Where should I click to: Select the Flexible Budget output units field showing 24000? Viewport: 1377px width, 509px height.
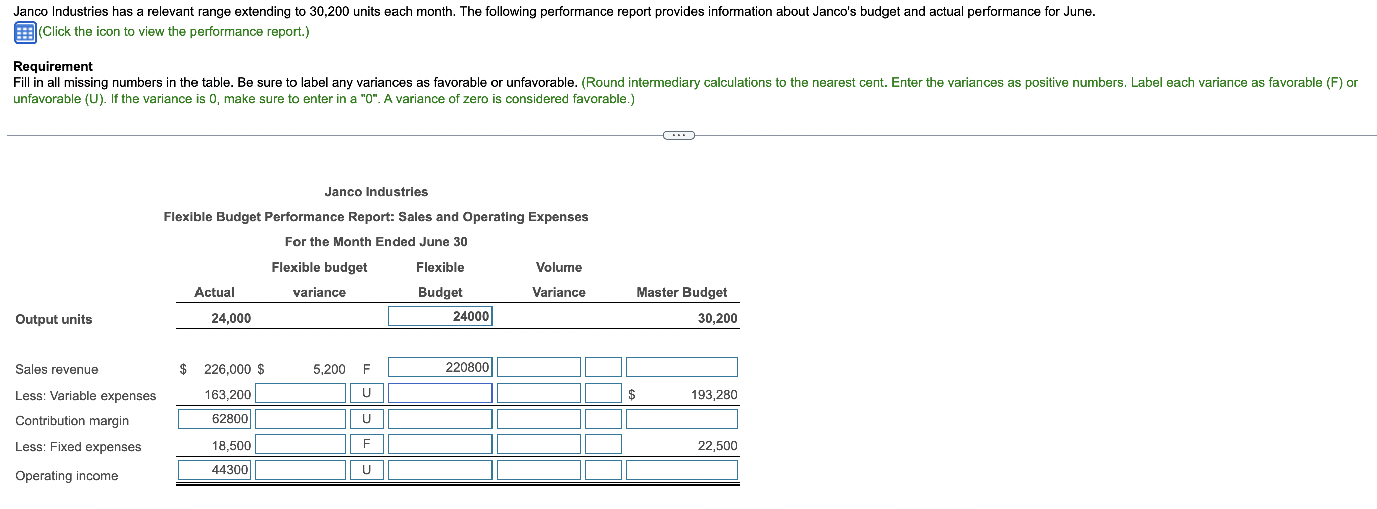[439, 316]
